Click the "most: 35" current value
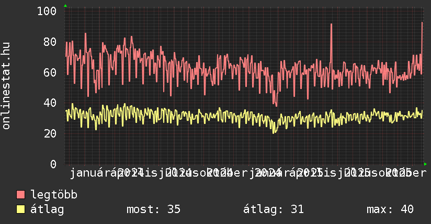The width and height of the screenshot is (431, 224). 153,209
